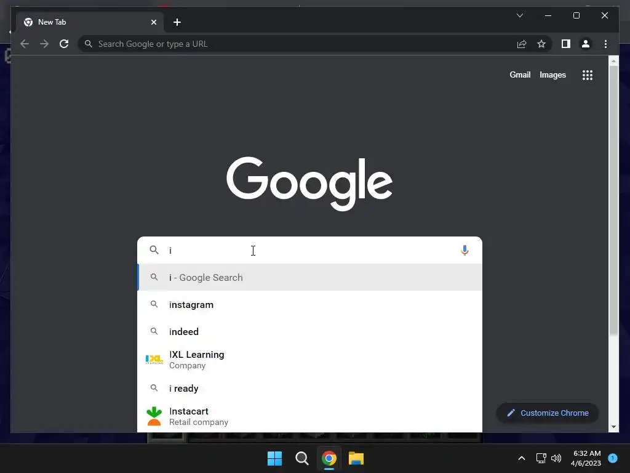
Task: Open network status tray icon
Action: point(541,458)
